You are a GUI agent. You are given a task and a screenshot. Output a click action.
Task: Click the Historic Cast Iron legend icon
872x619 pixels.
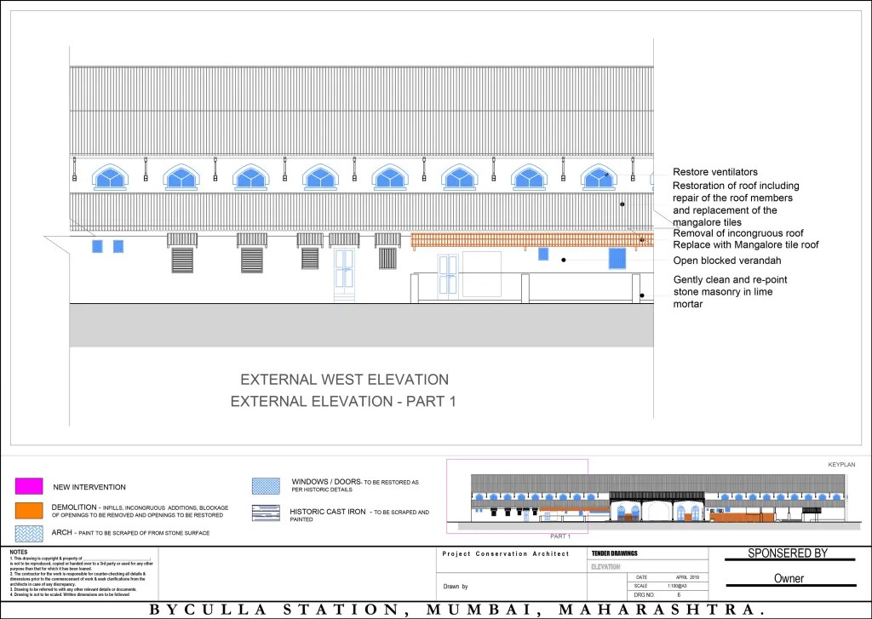point(266,513)
